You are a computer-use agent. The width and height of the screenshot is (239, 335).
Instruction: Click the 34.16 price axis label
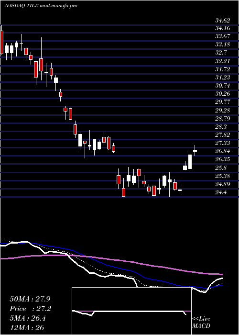pyautogui.click(x=223, y=28)
